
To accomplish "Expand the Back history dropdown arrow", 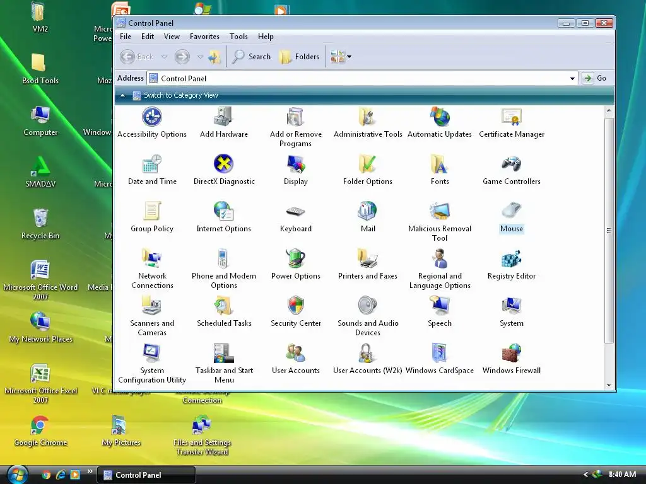I will [164, 57].
